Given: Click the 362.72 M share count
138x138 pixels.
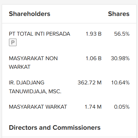Looking at the screenshot, I should 90,82.
